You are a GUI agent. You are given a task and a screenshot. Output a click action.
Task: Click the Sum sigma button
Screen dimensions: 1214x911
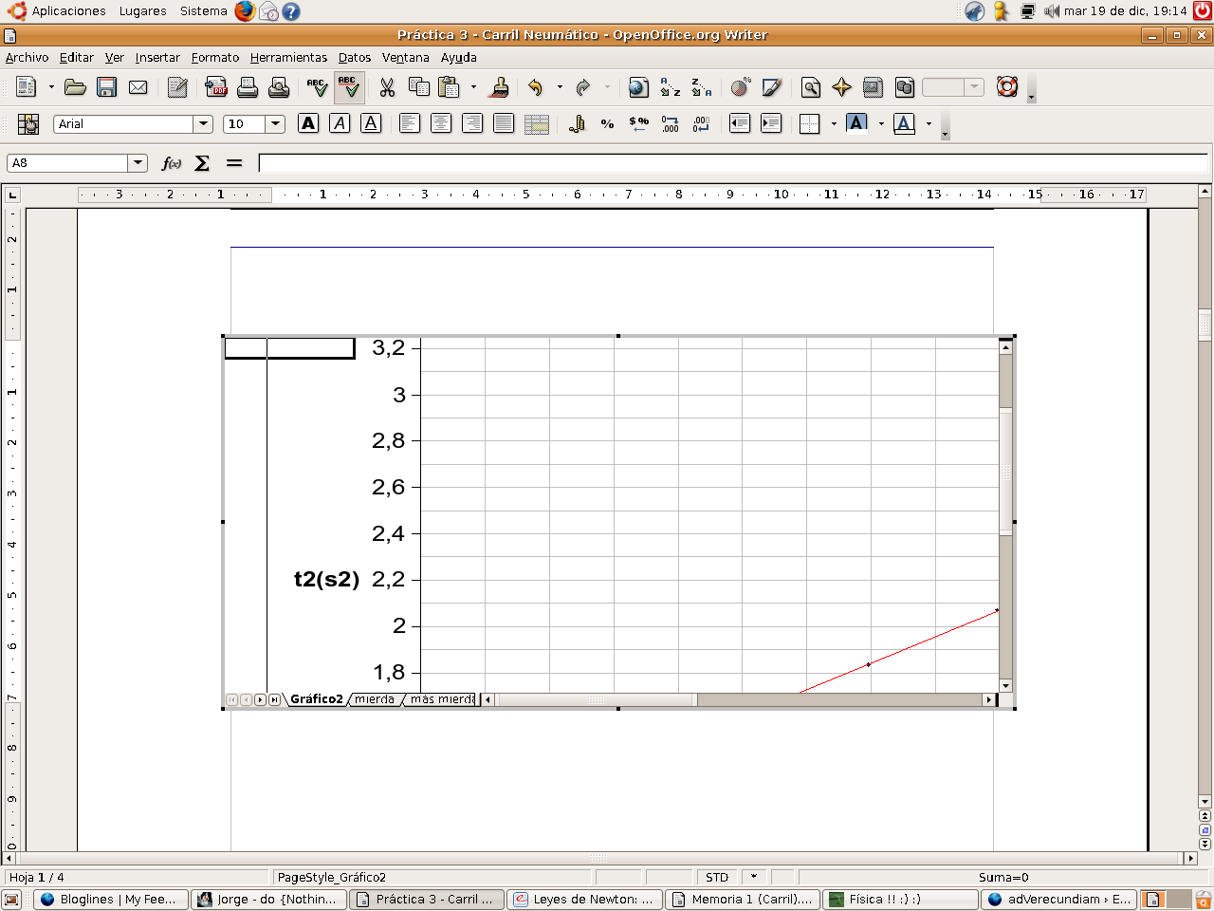[202, 163]
